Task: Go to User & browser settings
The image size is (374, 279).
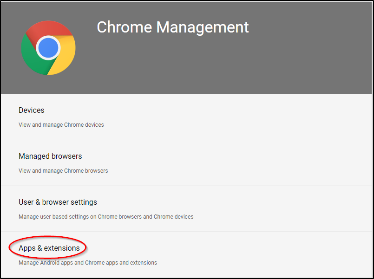Action: coord(58,202)
